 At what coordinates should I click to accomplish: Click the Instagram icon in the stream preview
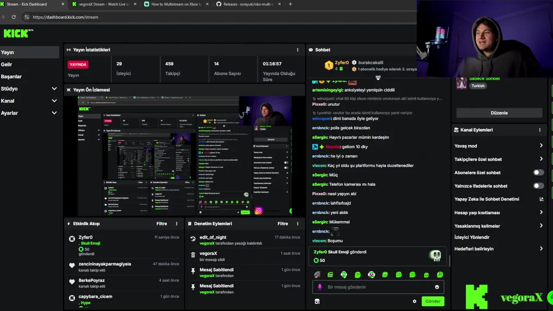258,211
